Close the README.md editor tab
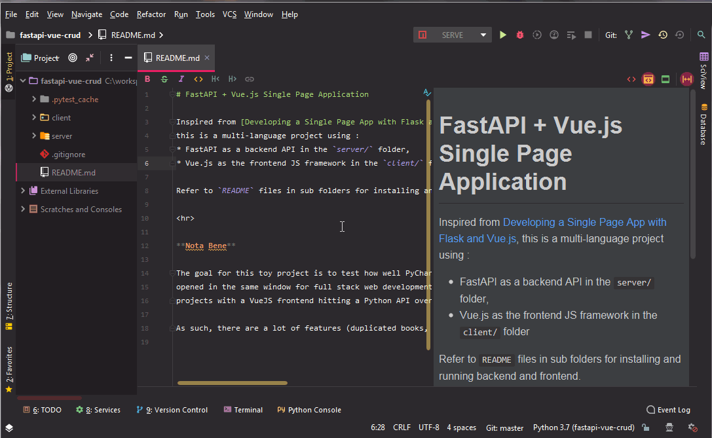Screen dimensions: 712x438 click(207, 58)
